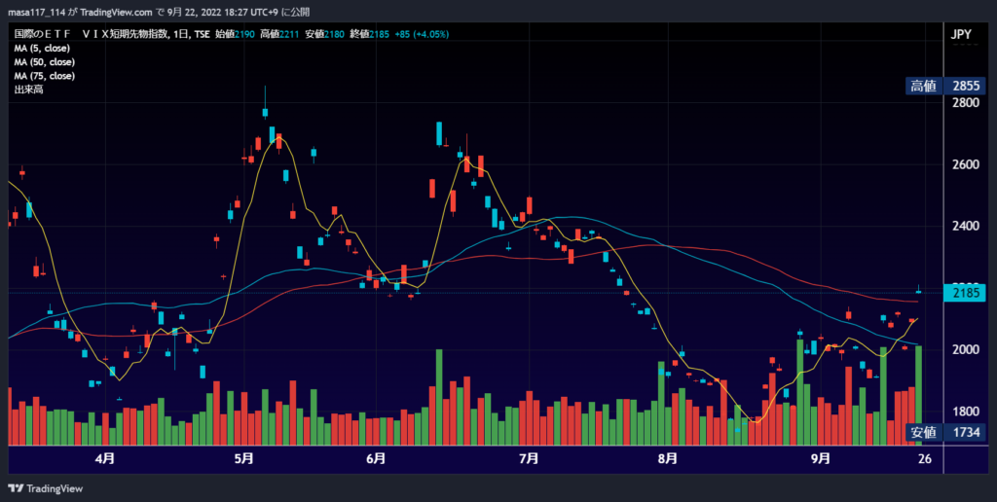The image size is (997, 502).
Task: Click the 6月 label on the time axis
Action: [x=377, y=459]
